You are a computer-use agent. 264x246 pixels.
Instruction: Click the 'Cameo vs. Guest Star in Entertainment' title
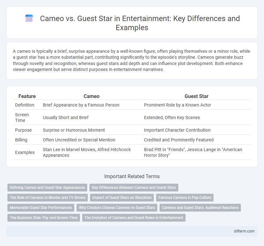tap(140, 23)
